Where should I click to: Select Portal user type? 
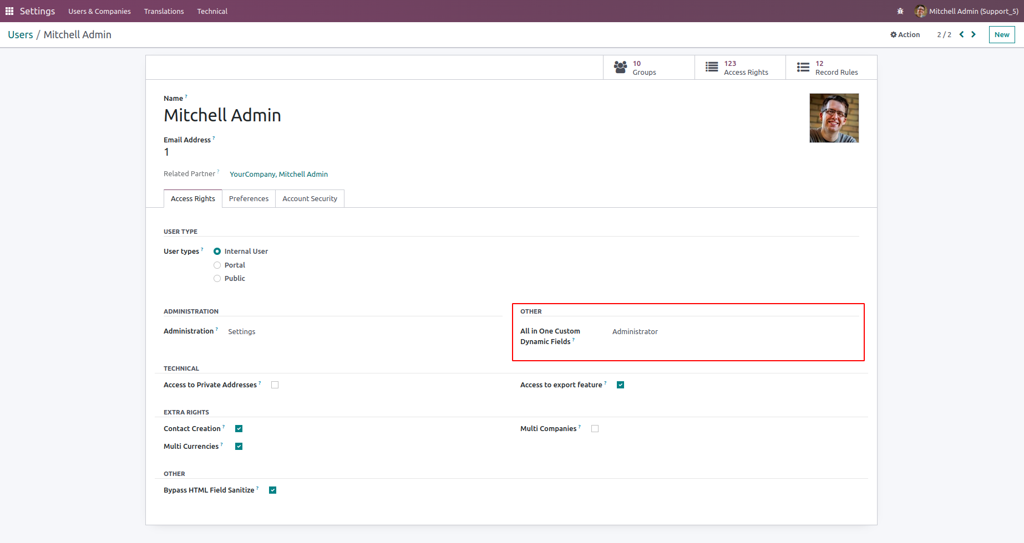click(217, 265)
